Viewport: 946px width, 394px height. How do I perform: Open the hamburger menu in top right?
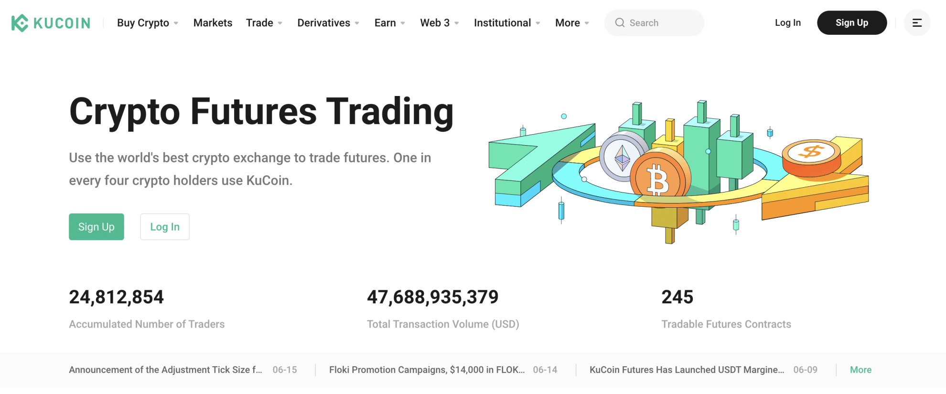pyautogui.click(x=917, y=22)
